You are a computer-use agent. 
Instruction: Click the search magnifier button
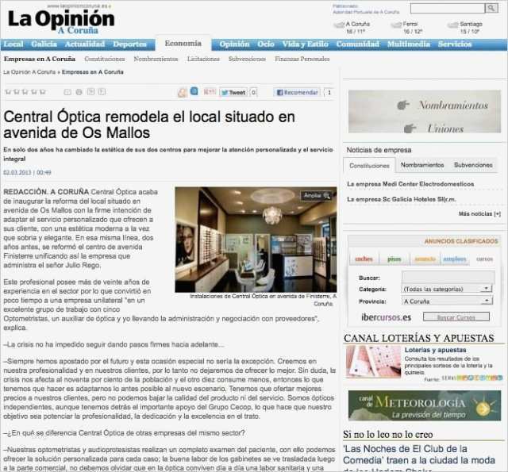coord(491,9)
